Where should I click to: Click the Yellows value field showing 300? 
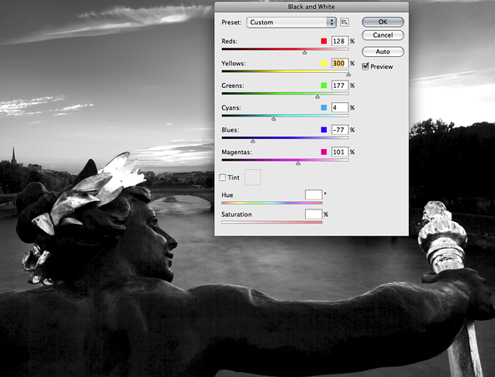tap(340, 63)
